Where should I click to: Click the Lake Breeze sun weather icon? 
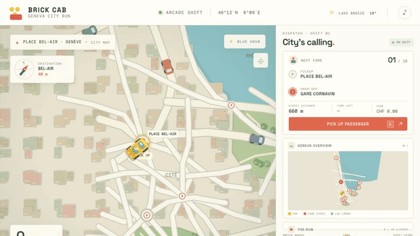point(331,12)
